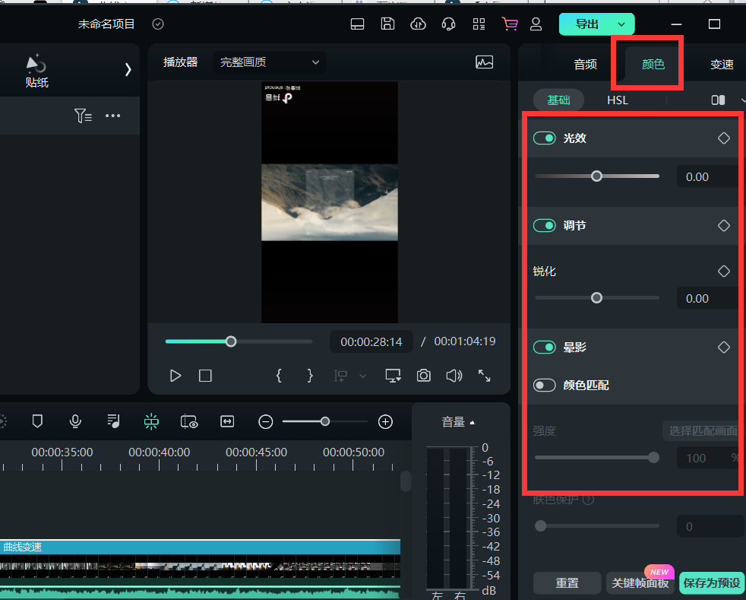Open the video scopes icon in player

[484, 62]
